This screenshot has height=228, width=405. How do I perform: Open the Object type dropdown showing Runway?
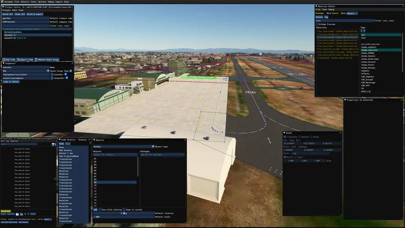click(123, 147)
